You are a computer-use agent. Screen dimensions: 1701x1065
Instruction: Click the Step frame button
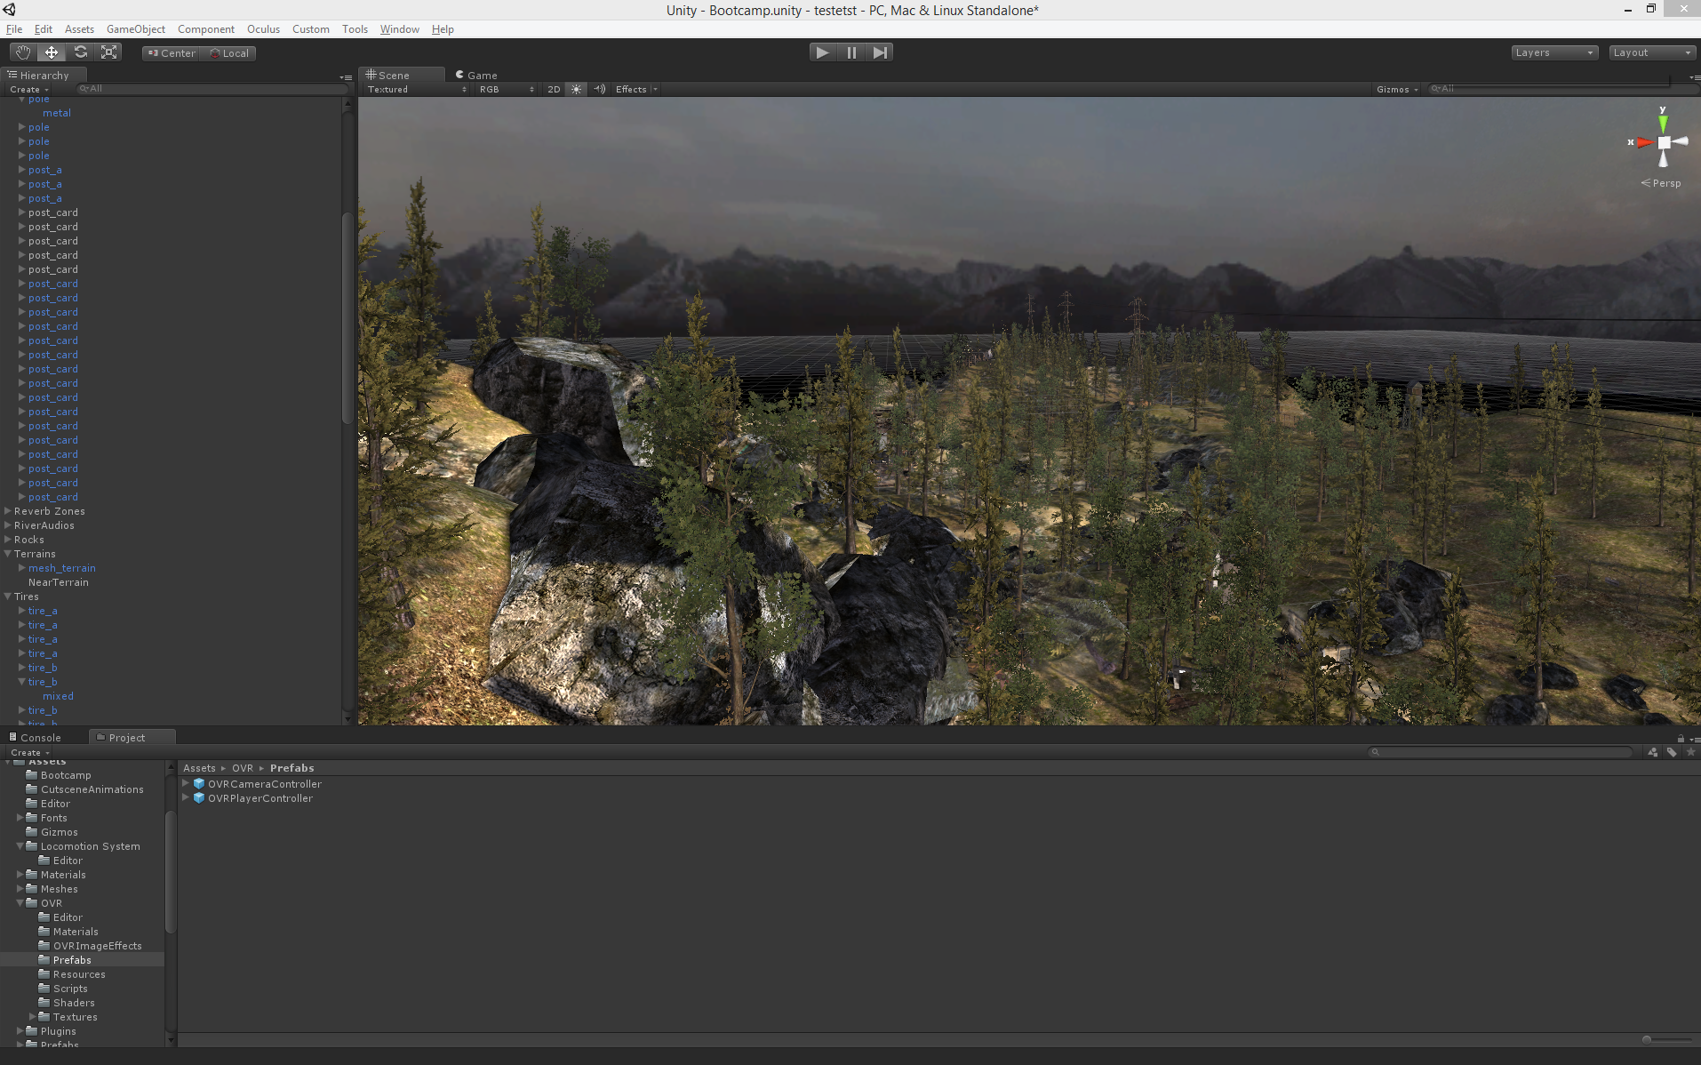coord(880,52)
